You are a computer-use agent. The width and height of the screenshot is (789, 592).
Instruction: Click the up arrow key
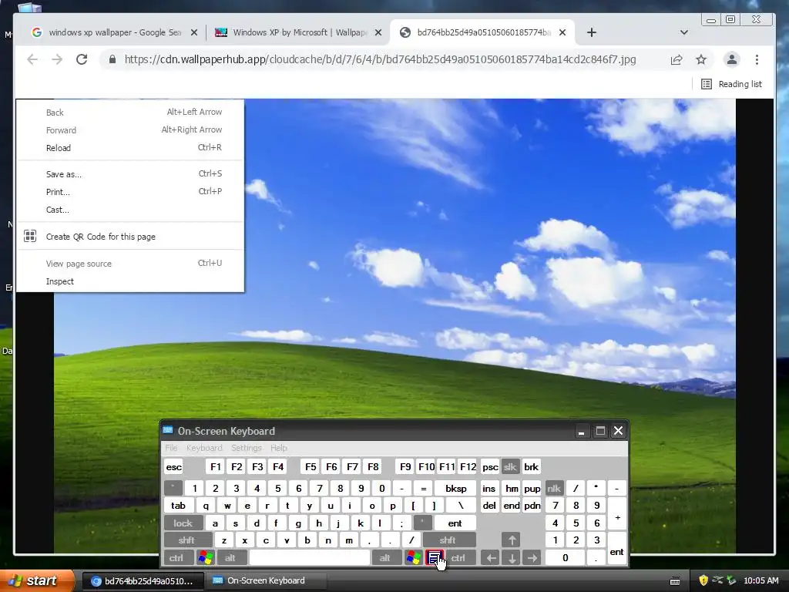[x=512, y=540]
